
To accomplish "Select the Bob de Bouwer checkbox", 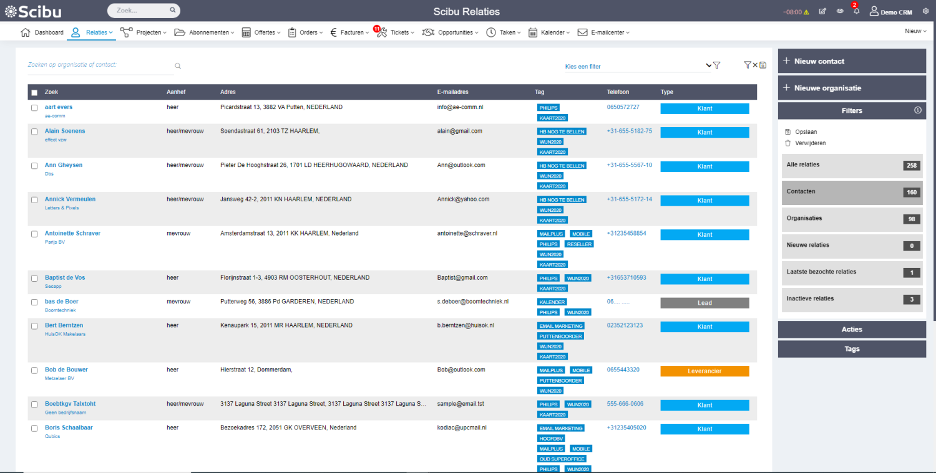I will [34, 370].
